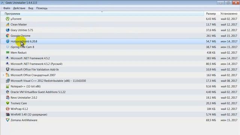
Task: Click the Oracle VM VirtualBox Guest Additions icon
Action: [x=7, y=92]
